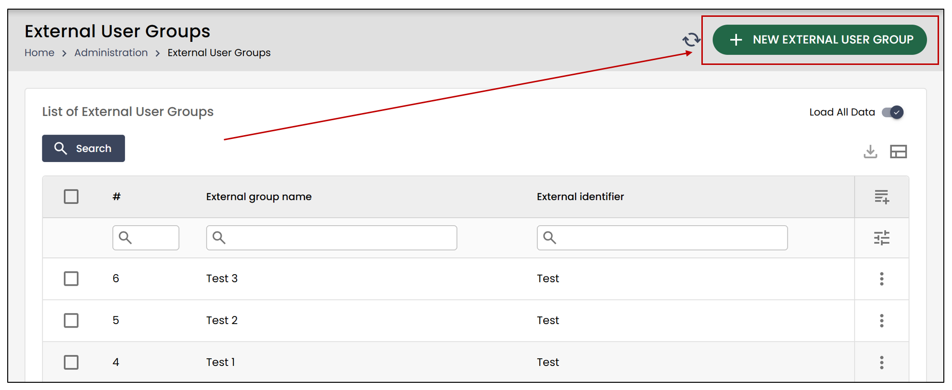Check the checkbox for row 6

[x=71, y=279]
